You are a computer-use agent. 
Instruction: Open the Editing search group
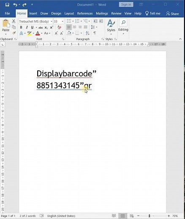[123, 27]
